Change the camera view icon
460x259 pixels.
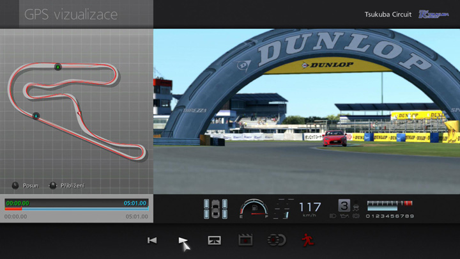215,240
